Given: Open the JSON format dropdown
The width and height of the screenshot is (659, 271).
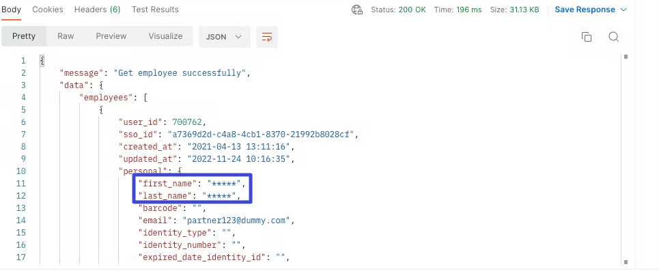Looking at the screenshot, I should (x=223, y=37).
